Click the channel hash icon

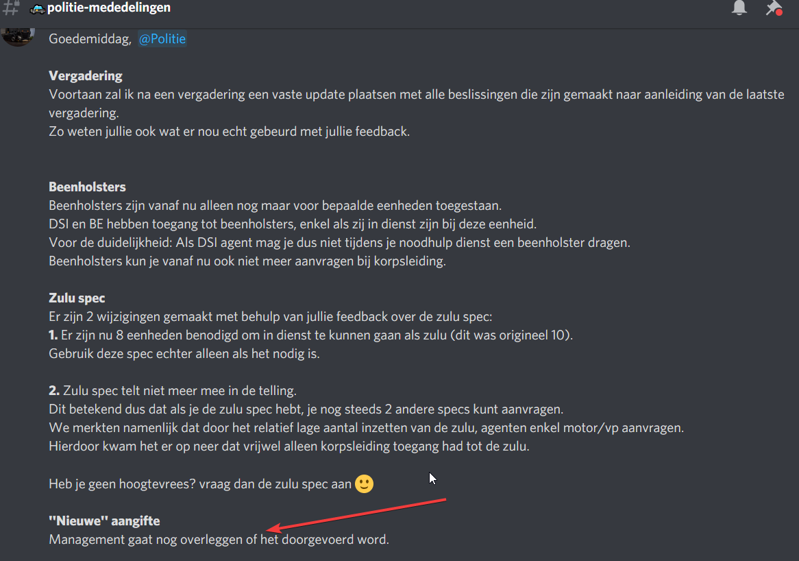pos(11,8)
